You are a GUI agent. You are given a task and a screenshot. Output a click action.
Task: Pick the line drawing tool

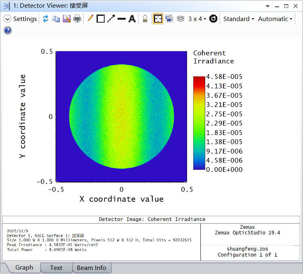tap(122, 19)
